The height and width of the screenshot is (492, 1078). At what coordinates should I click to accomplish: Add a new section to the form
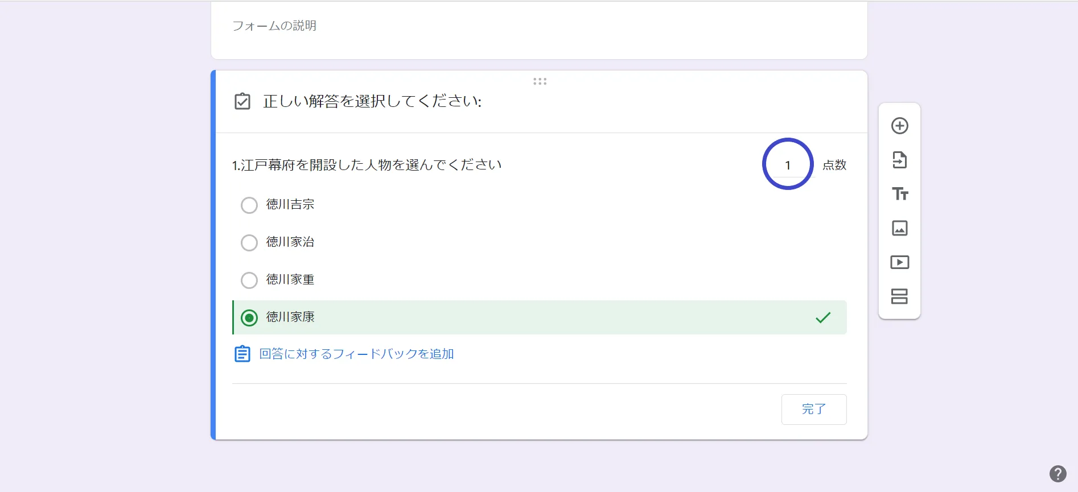pos(899,296)
